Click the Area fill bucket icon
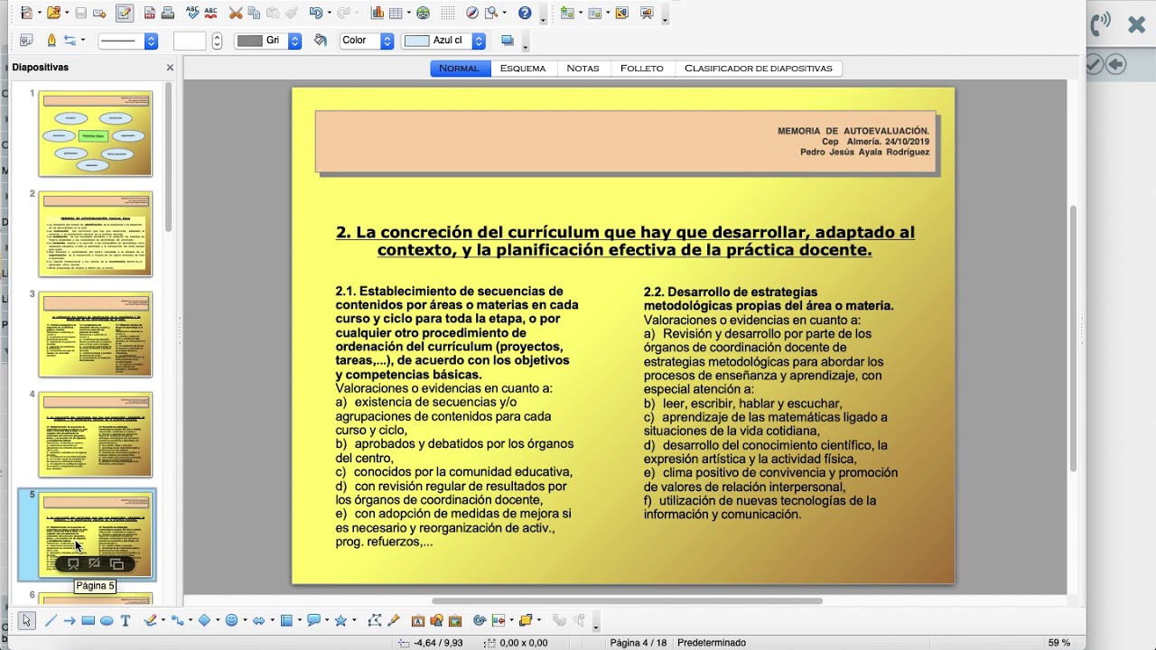Image resolution: width=1156 pixels, height=650 pixels. point(320,41)
